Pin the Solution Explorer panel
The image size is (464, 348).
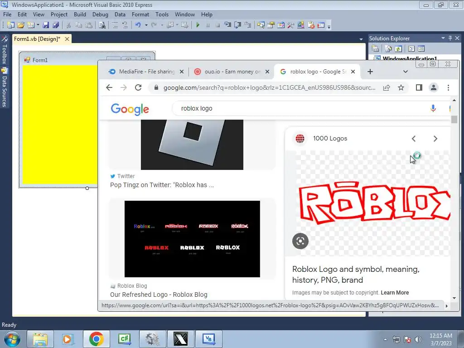[450, 38]
